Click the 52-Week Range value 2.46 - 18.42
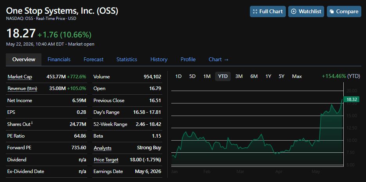Viewport: 366px width, 182px height. pyautogui.click(x=149, y=124)
